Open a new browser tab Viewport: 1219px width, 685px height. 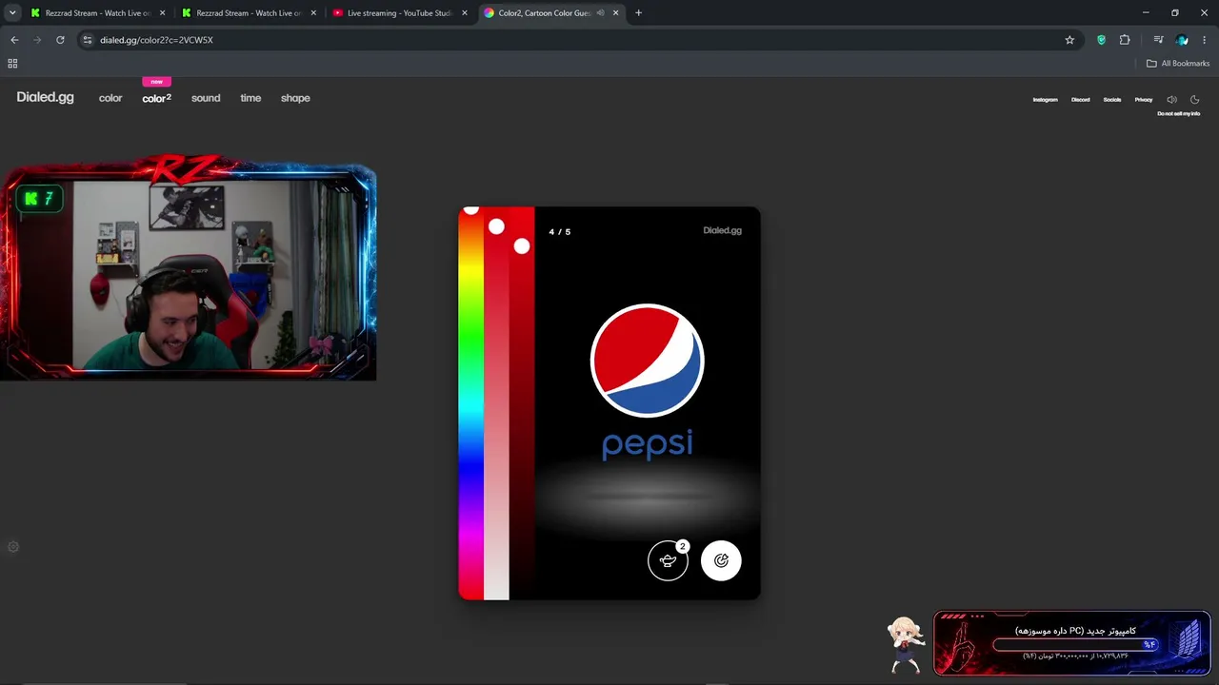(638, 13)
